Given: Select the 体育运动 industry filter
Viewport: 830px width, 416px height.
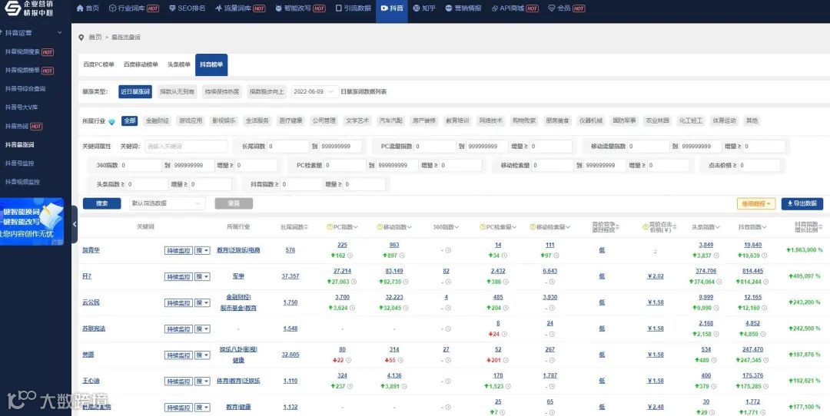Looking at the screenshot, I should point(724,121).
